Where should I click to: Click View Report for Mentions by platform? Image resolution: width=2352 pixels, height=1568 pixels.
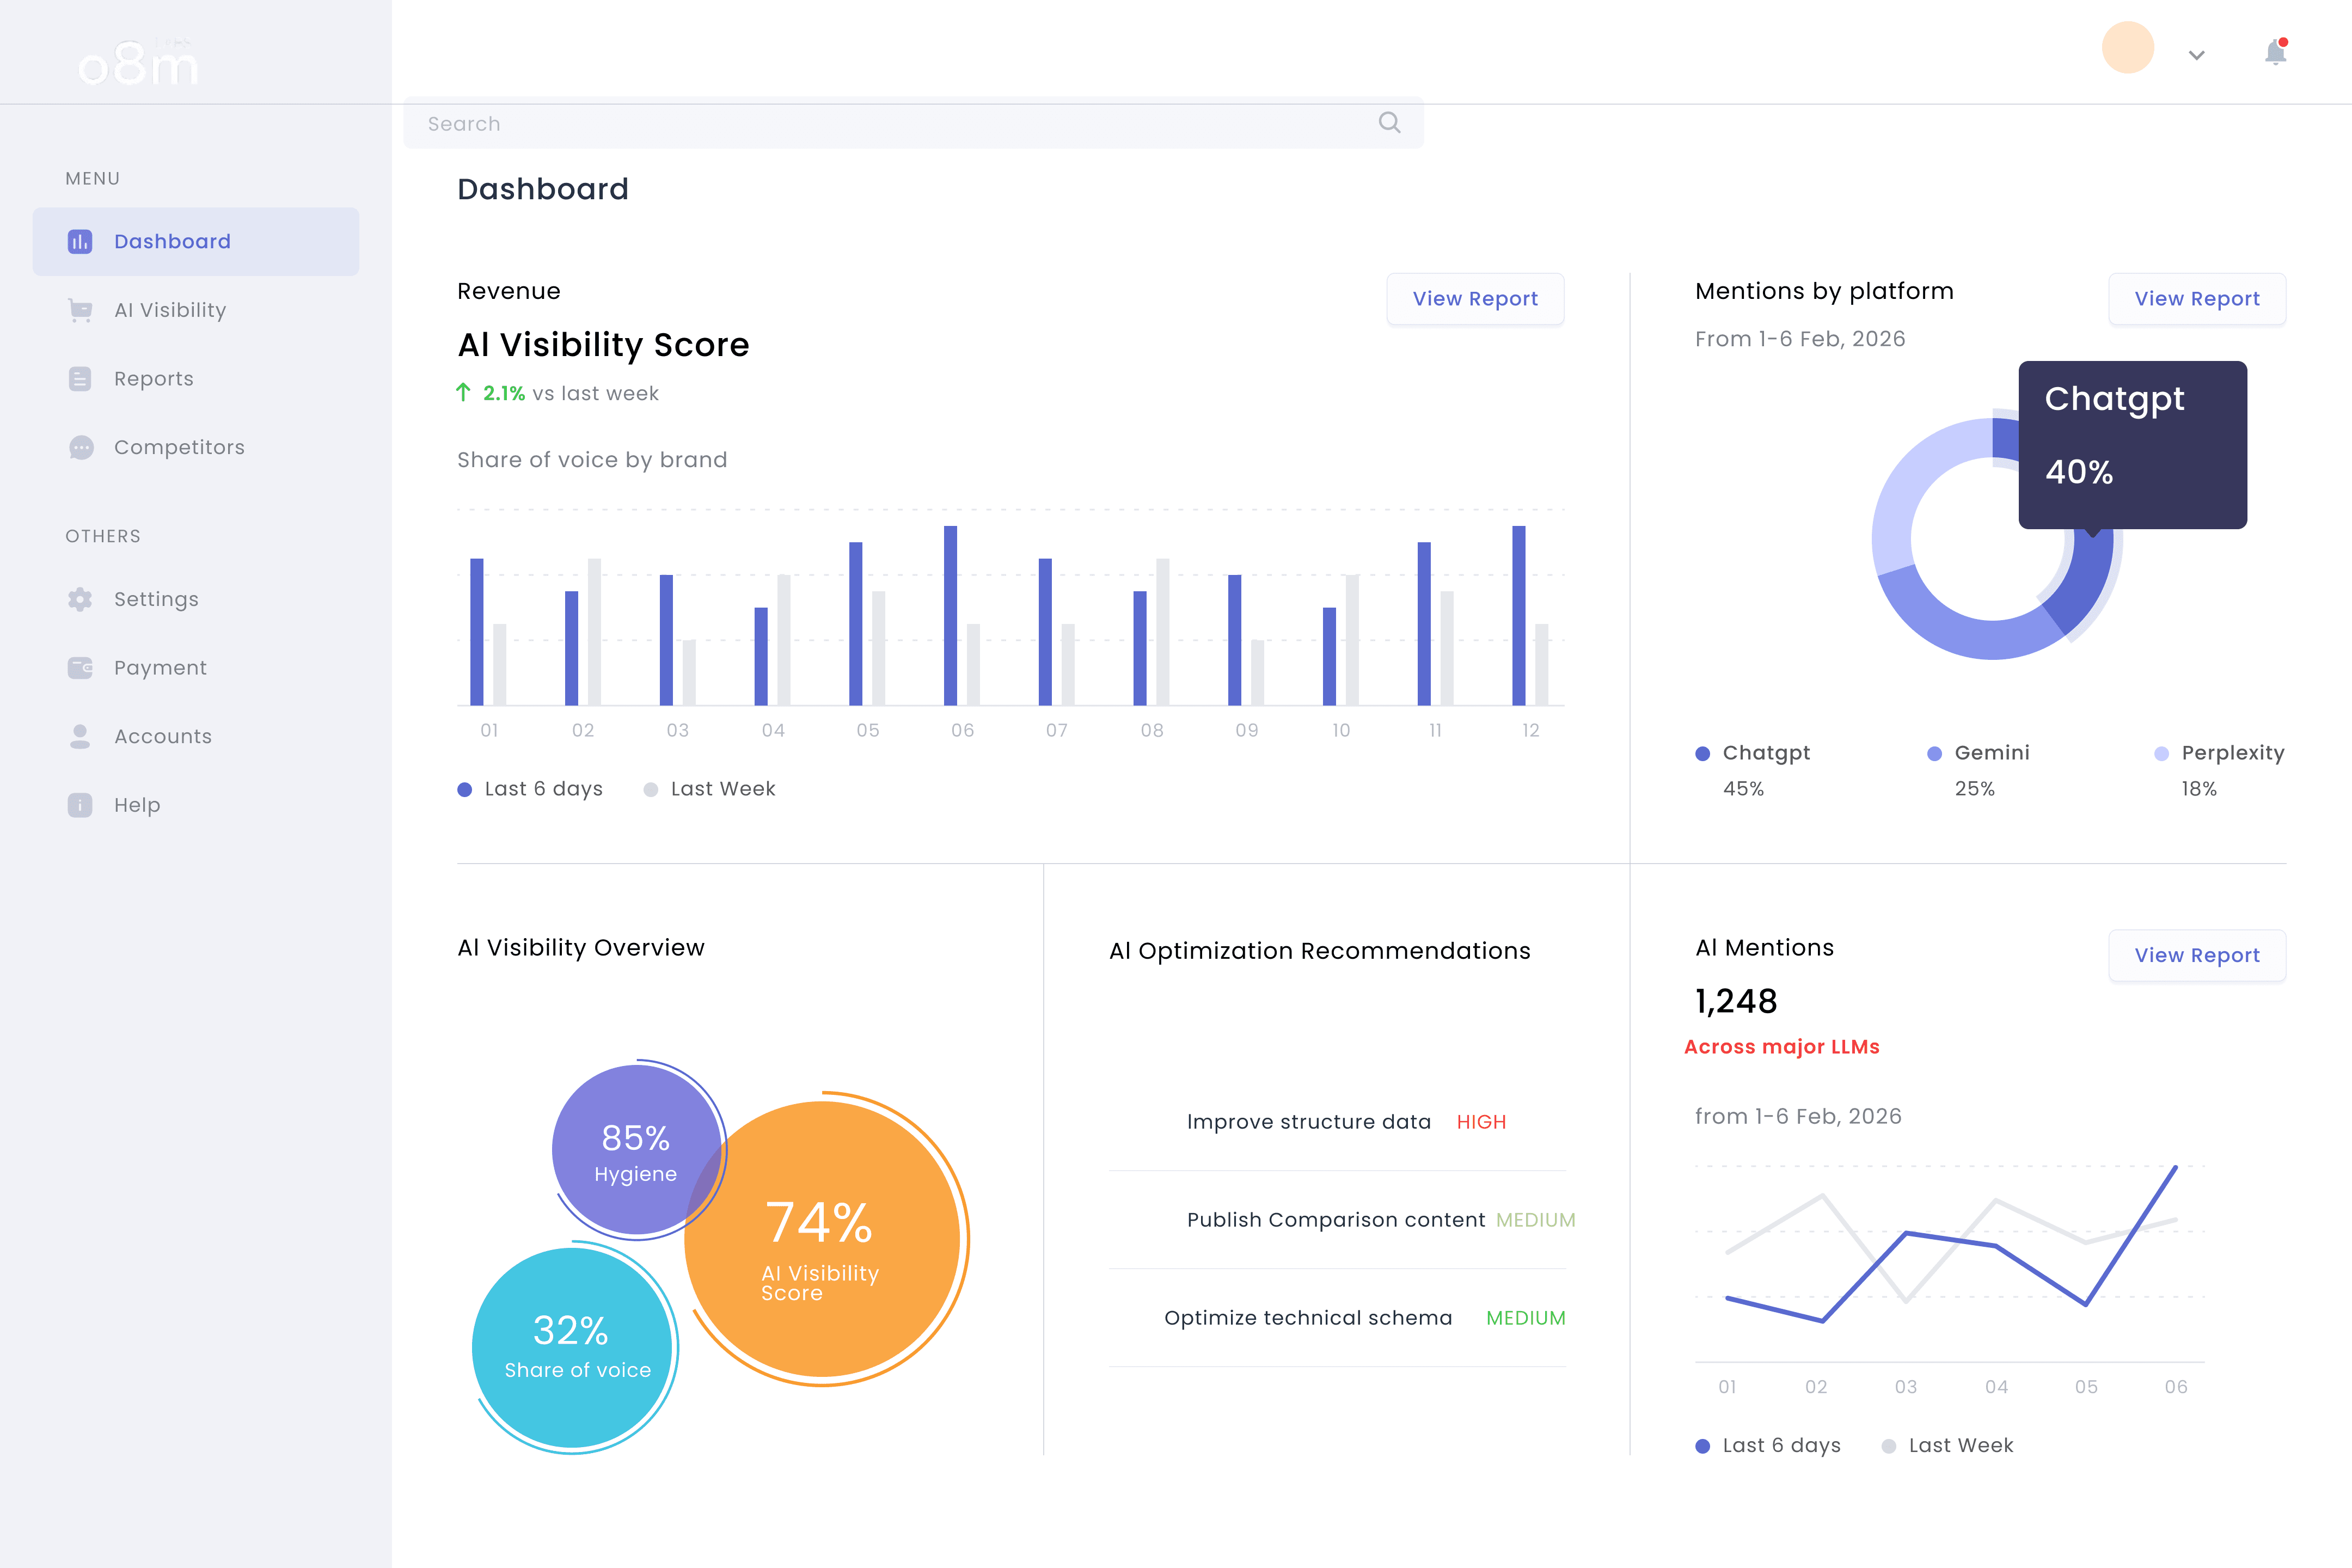pyautogui.click(x=2196, y=299)
